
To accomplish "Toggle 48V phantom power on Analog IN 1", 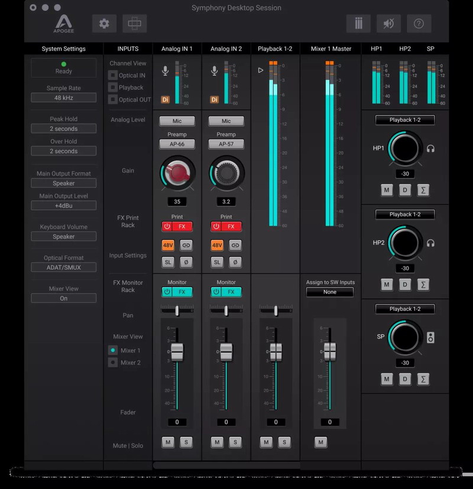I will click(168, 245).
